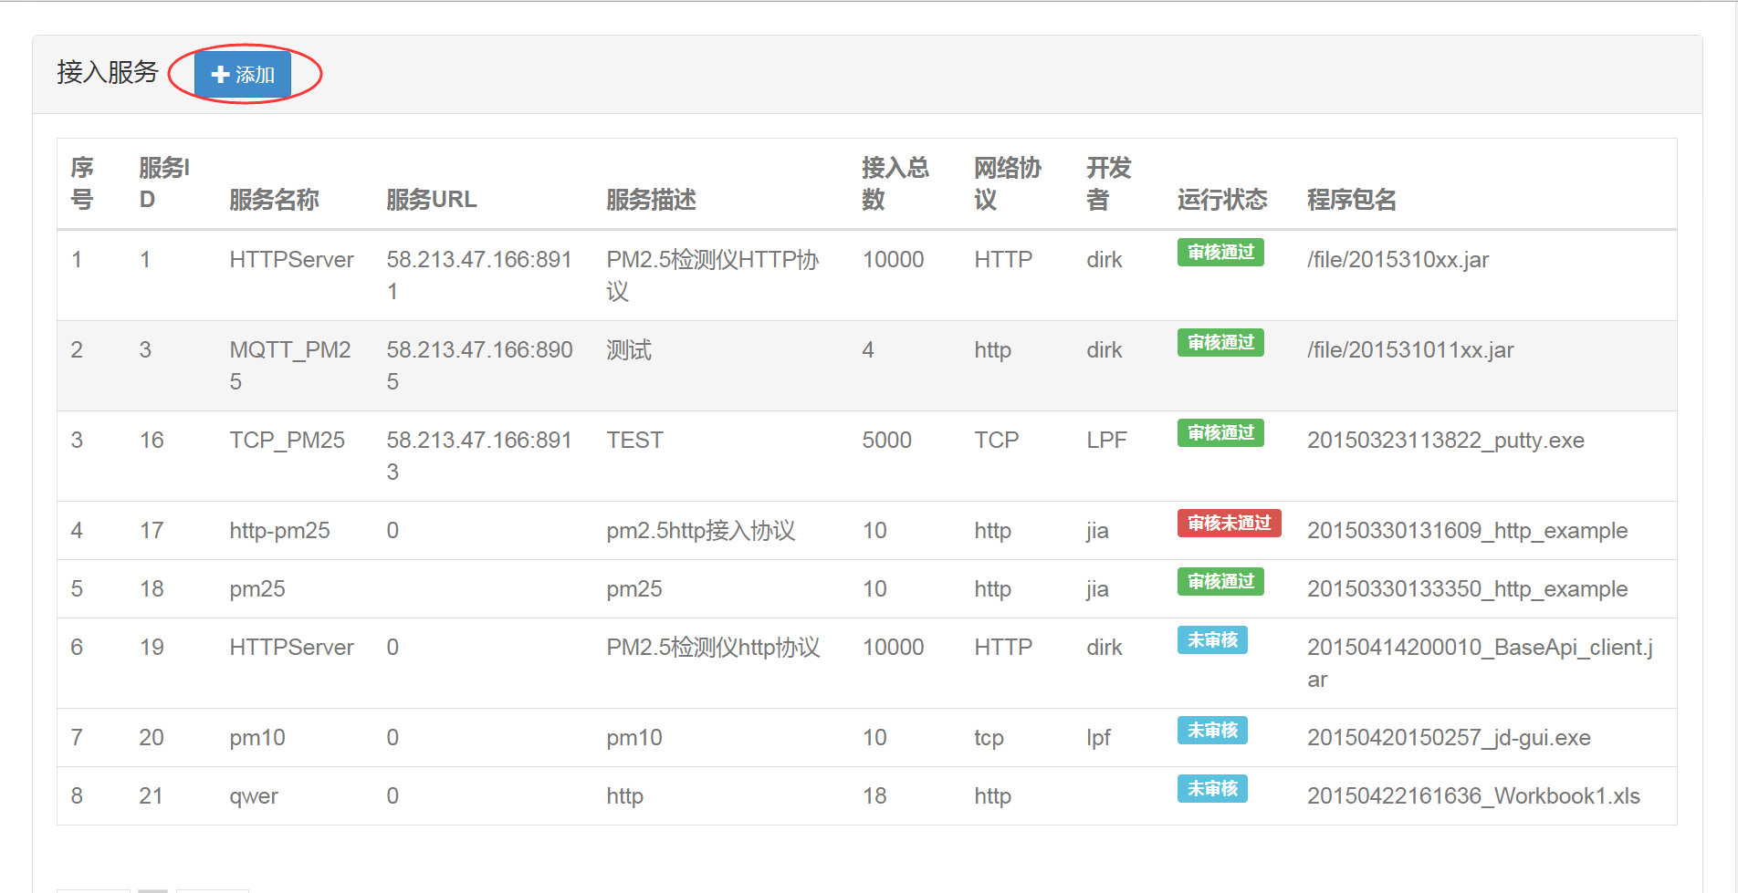Select the /file/2015310xx.jar package name

coord(1397,260)
